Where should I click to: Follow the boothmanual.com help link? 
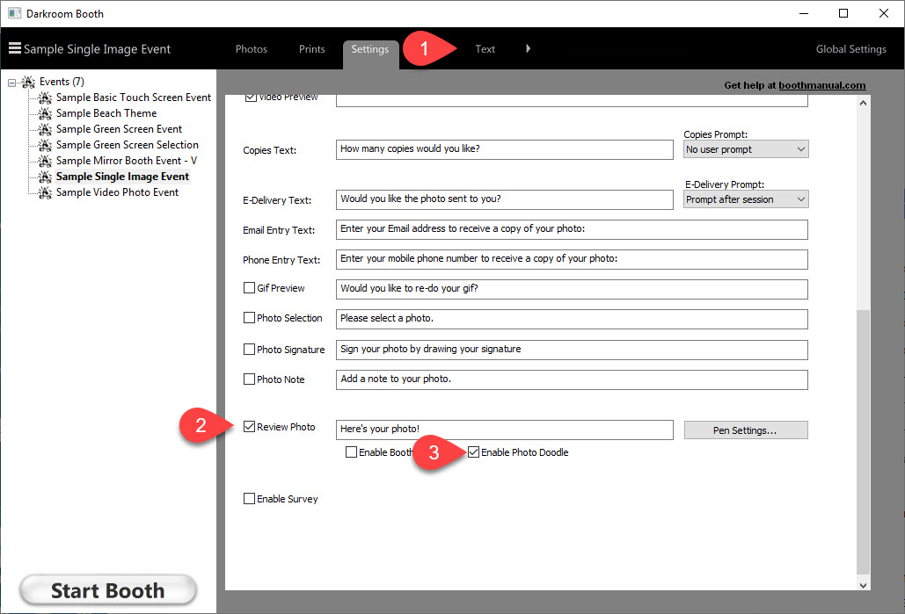click(821, 85)
